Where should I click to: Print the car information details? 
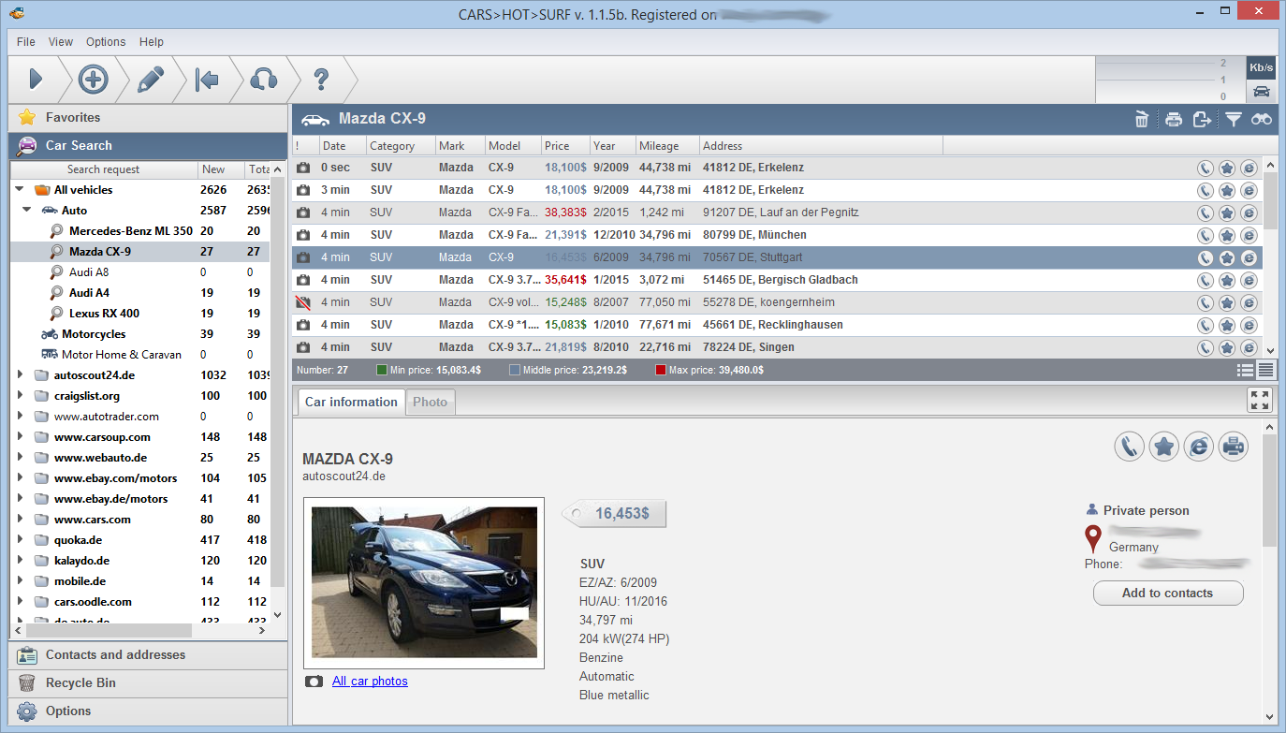1234,447
